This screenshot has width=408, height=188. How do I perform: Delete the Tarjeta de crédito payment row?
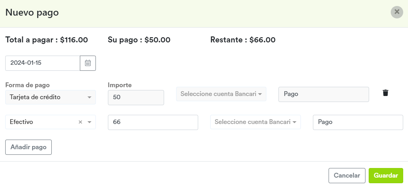pyautogui.click(x=386, y=93)
